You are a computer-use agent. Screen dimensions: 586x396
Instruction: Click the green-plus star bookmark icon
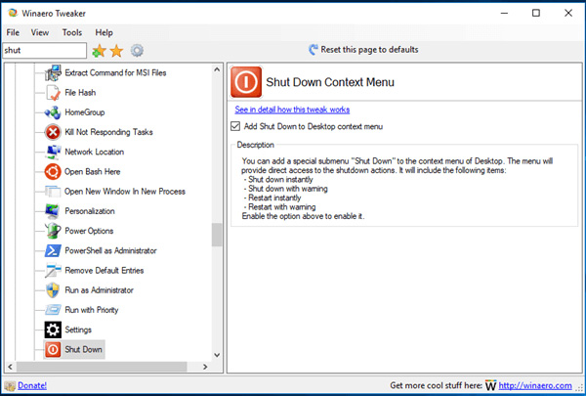(99, 50)
